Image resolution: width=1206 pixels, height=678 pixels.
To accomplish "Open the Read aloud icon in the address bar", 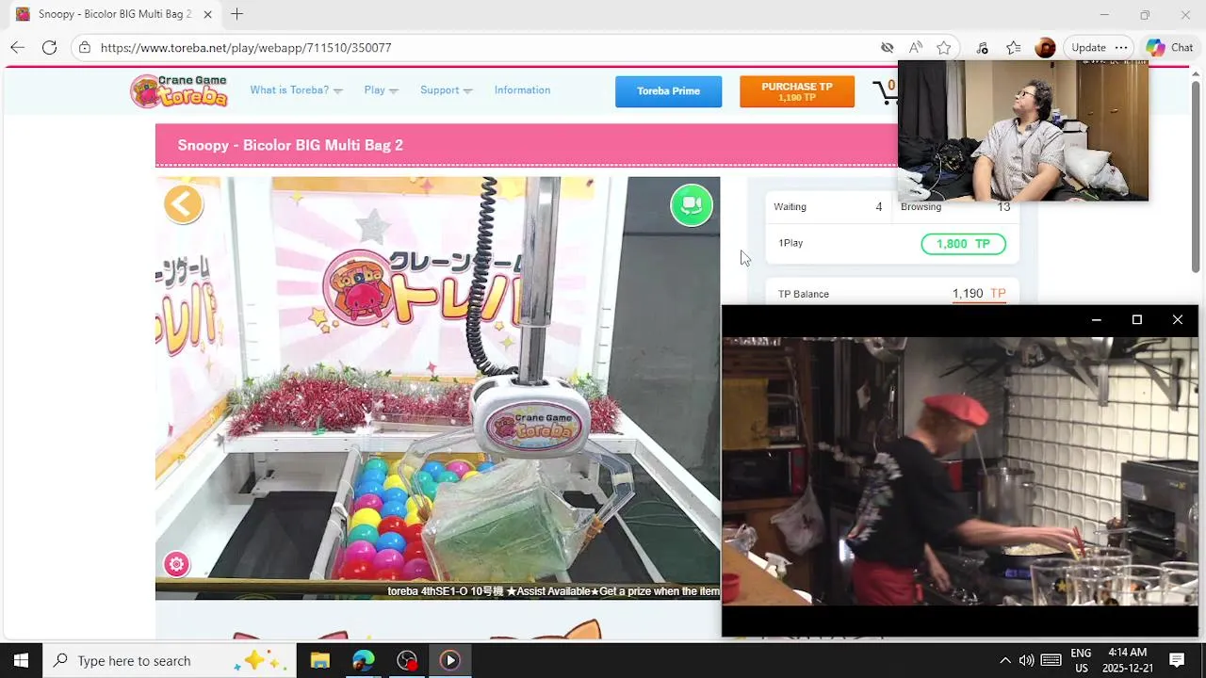I will [916, 47].
